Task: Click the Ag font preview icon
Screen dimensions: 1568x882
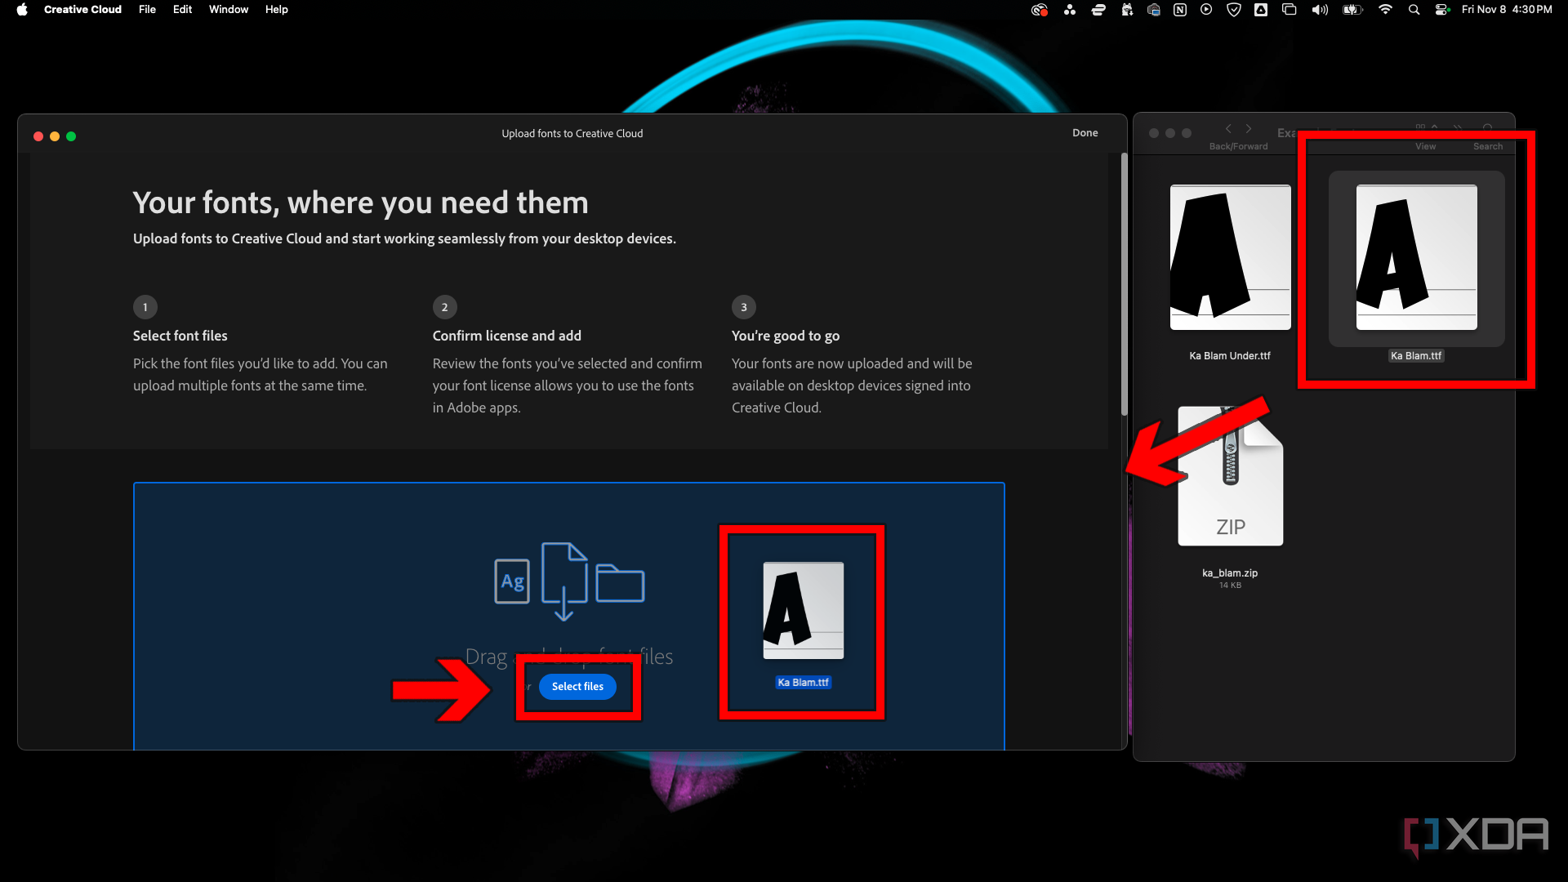Action: (511, 581)
